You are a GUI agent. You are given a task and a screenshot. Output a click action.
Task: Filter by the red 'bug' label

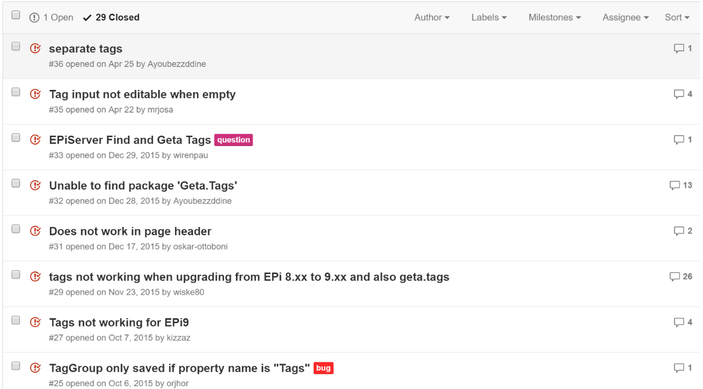coord(324,368)
